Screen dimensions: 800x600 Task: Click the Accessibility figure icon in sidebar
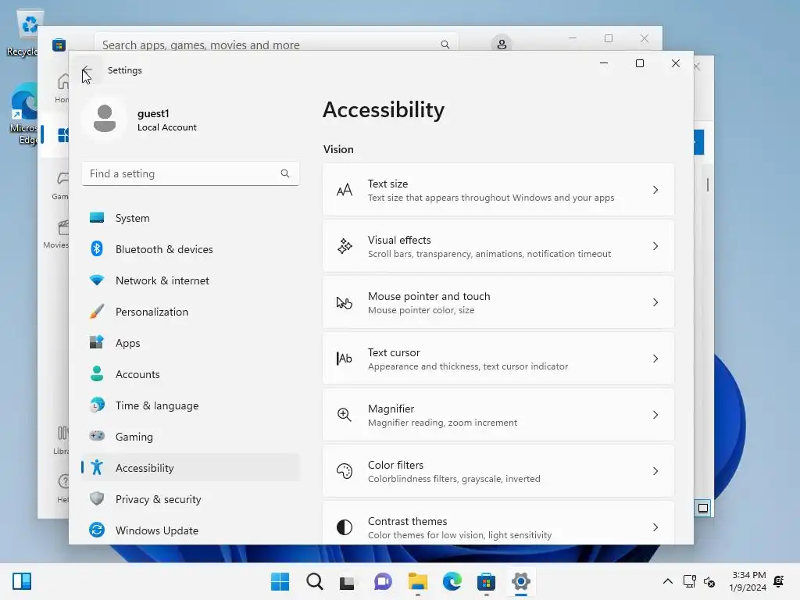(96, 467)
